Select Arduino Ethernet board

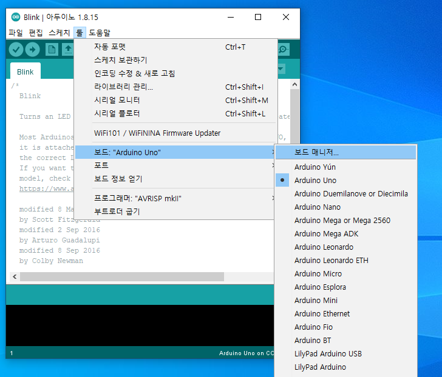[x=345, y=314]
